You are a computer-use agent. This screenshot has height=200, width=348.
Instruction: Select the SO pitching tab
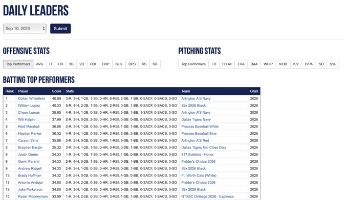click(321, 64)
